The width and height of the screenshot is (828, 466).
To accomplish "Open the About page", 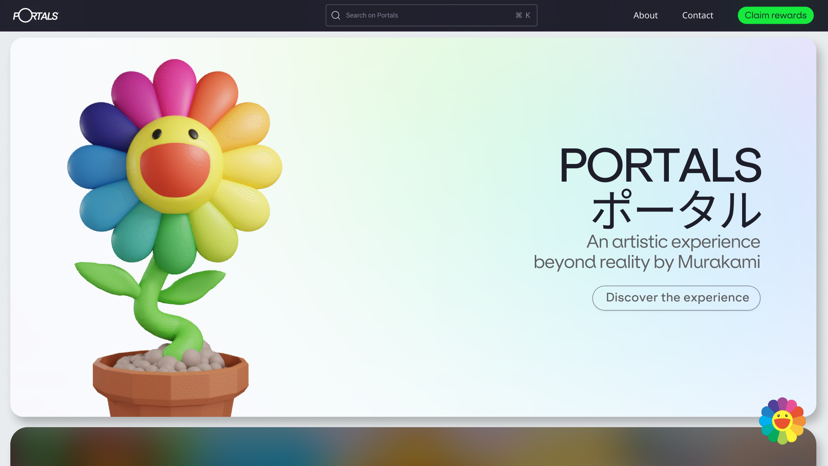I will click(645, 16).
